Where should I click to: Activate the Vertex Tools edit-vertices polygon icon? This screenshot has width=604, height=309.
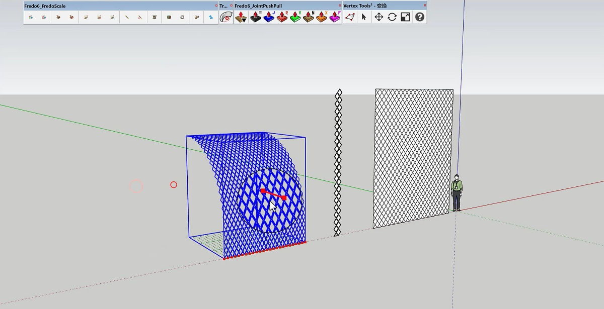coord(350,17)
